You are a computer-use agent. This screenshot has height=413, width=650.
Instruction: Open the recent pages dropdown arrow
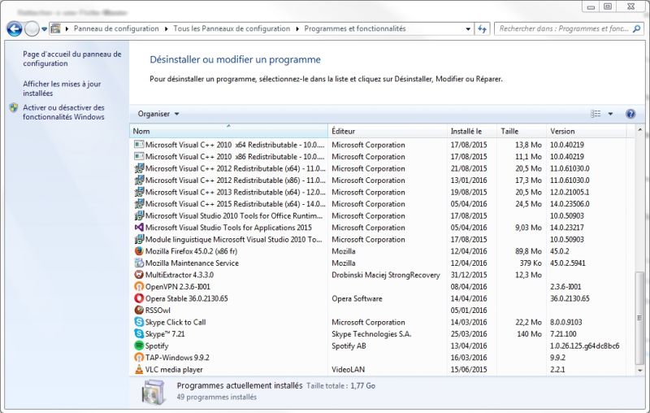(x=45, y=29)
